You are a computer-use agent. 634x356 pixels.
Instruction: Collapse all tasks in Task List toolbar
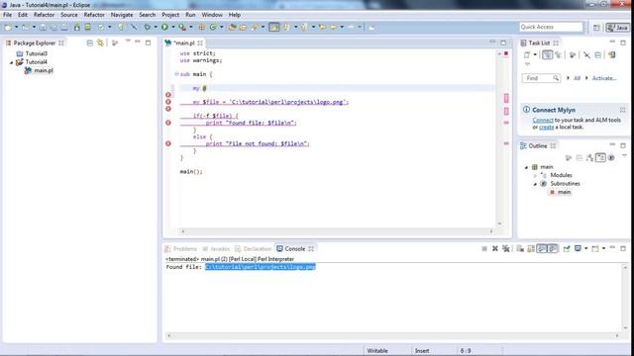[x=598, y=55]
